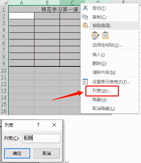
Task: Click the help question mark in 列宽 dialog
Action: (x=38, y=125)
